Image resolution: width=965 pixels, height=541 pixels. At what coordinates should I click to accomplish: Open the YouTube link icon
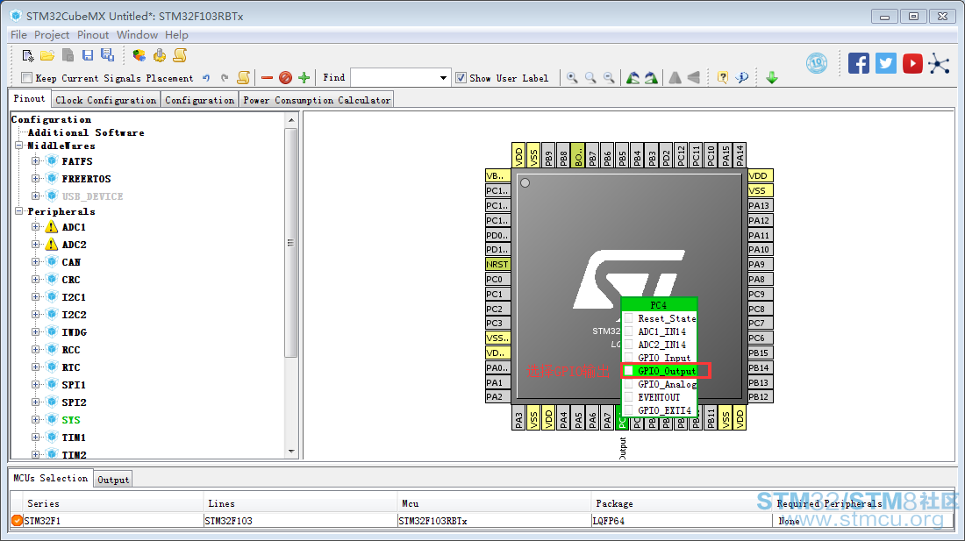pyautogui.click(x=912, y=63)
